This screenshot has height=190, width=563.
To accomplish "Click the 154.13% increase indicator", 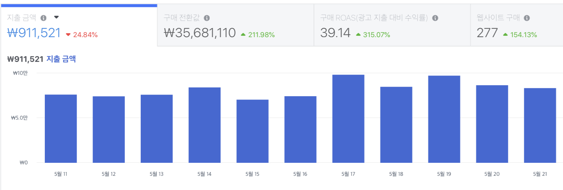I will [520, 35].
